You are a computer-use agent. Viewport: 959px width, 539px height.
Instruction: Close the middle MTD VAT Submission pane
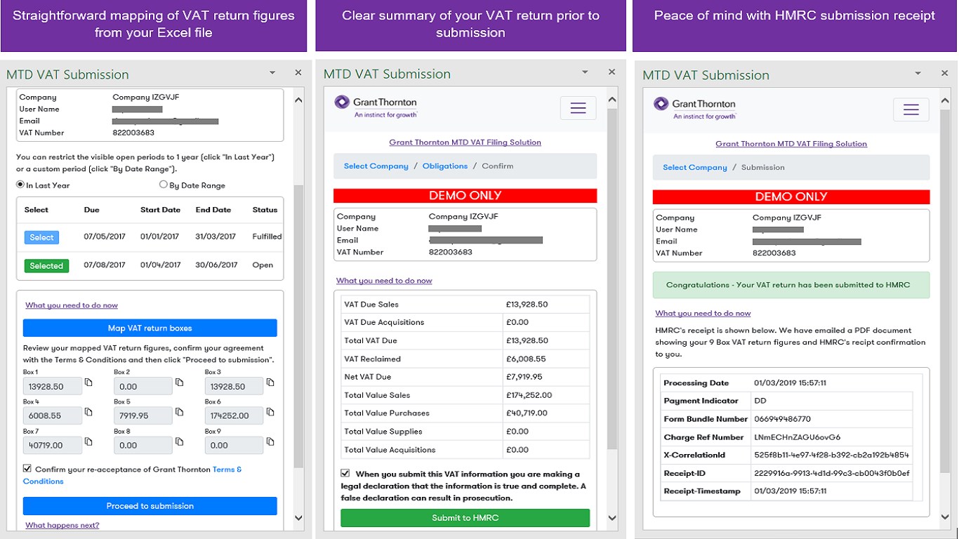[x=611, y=72]
